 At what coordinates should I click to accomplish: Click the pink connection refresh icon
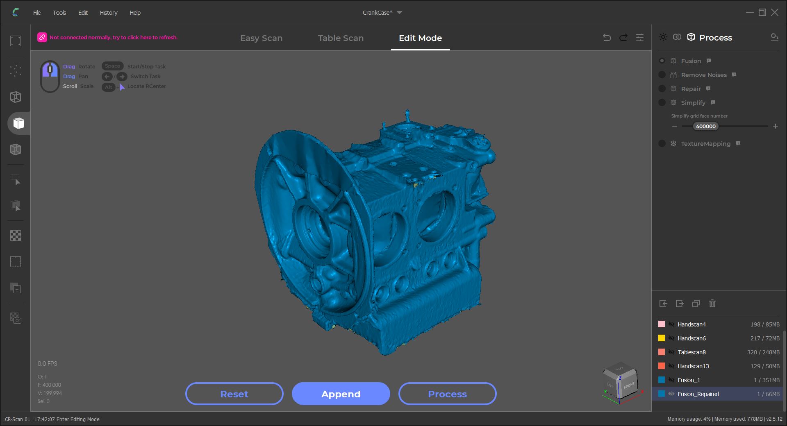click(42, 37)
